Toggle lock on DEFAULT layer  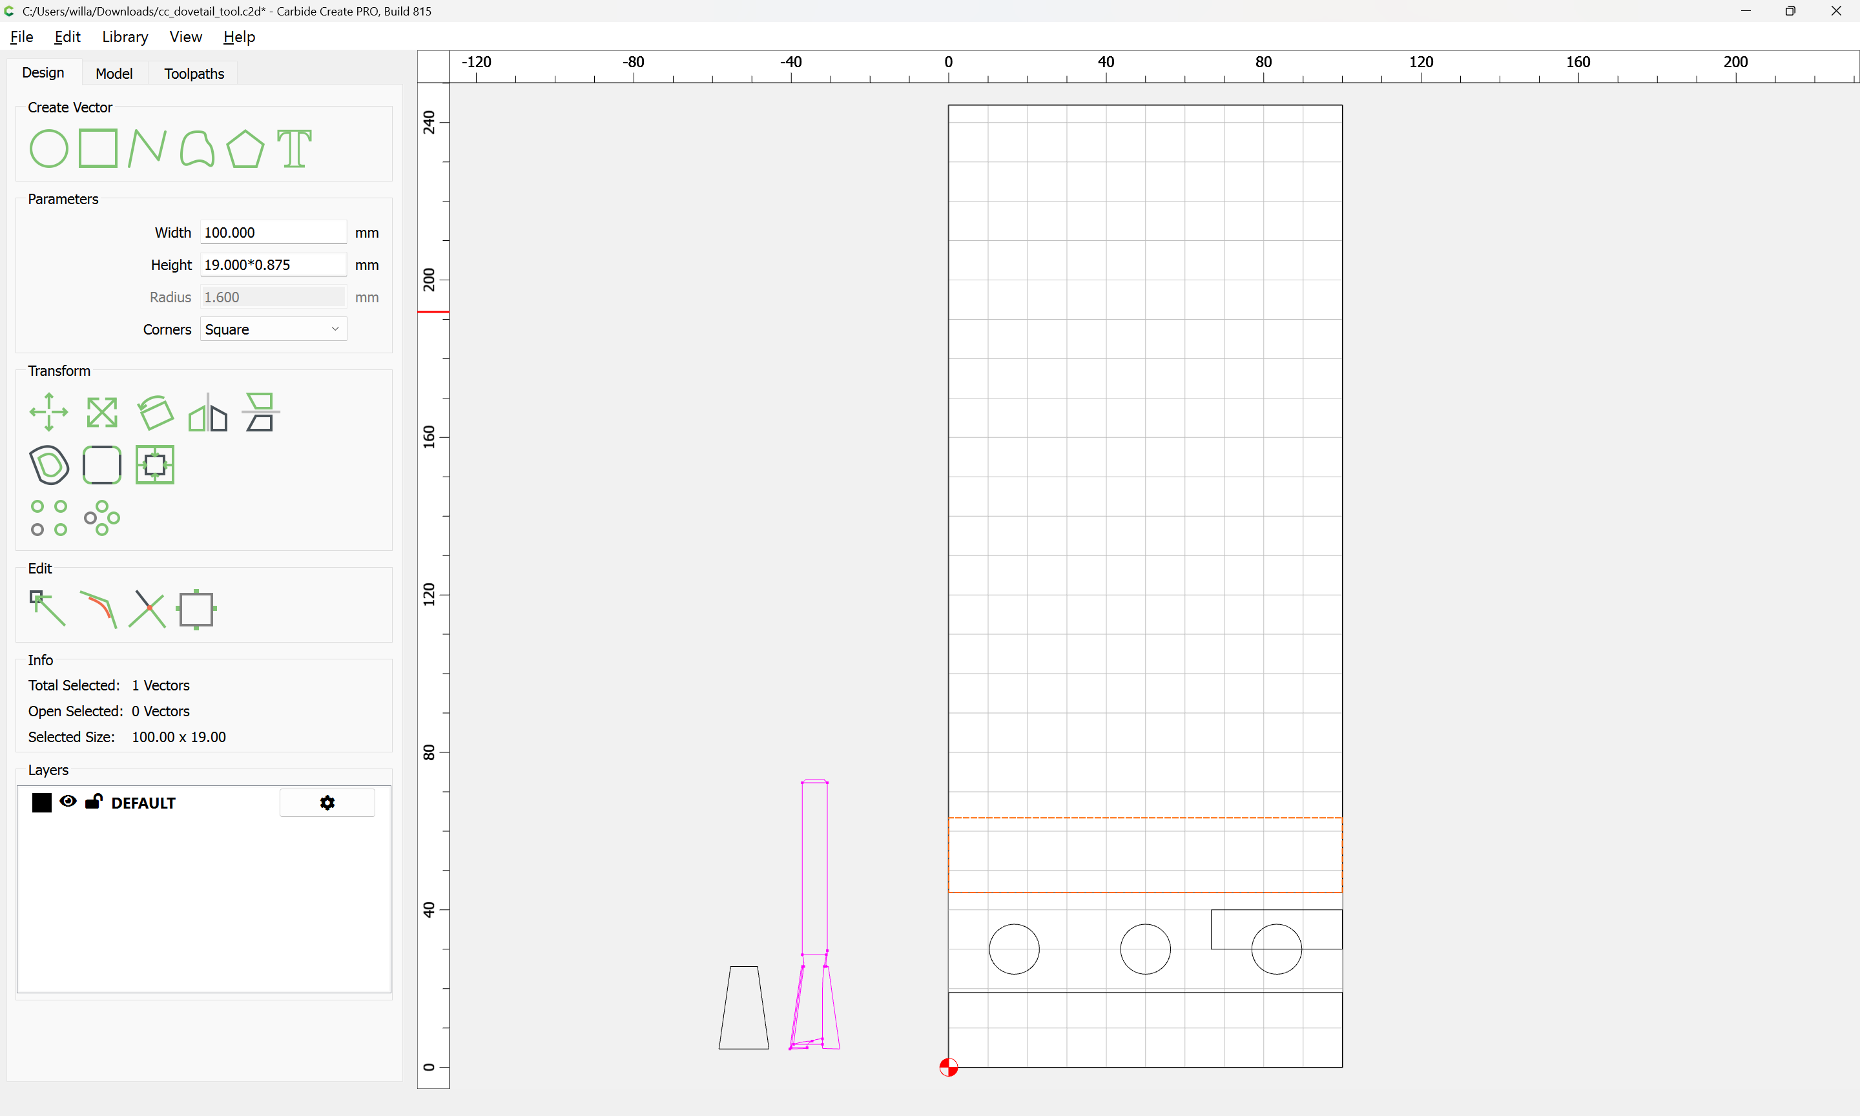click(93, 801)
